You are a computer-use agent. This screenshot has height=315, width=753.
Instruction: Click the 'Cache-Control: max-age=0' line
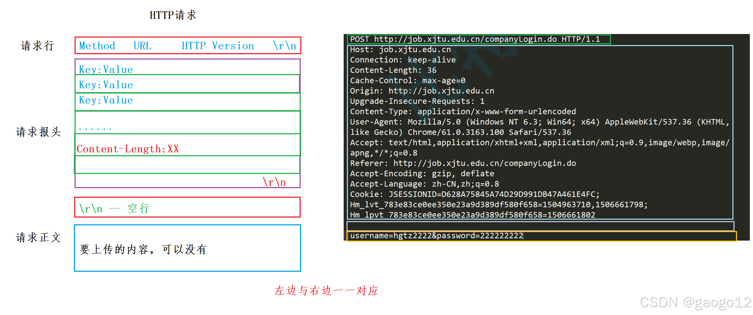(x=408, y=80)
